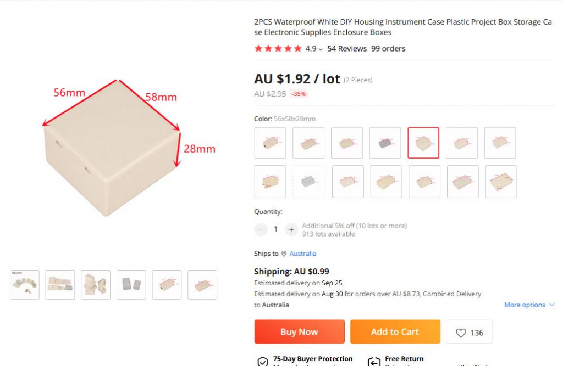
Task: Click the quantity input field
Action: pos(276,229)
